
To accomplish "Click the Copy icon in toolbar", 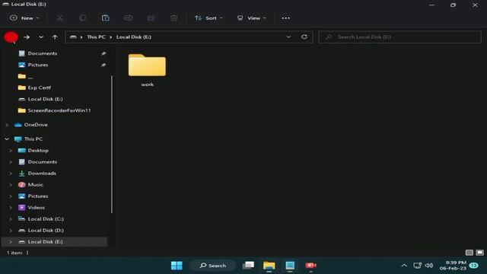I will (x=83, y=18).
